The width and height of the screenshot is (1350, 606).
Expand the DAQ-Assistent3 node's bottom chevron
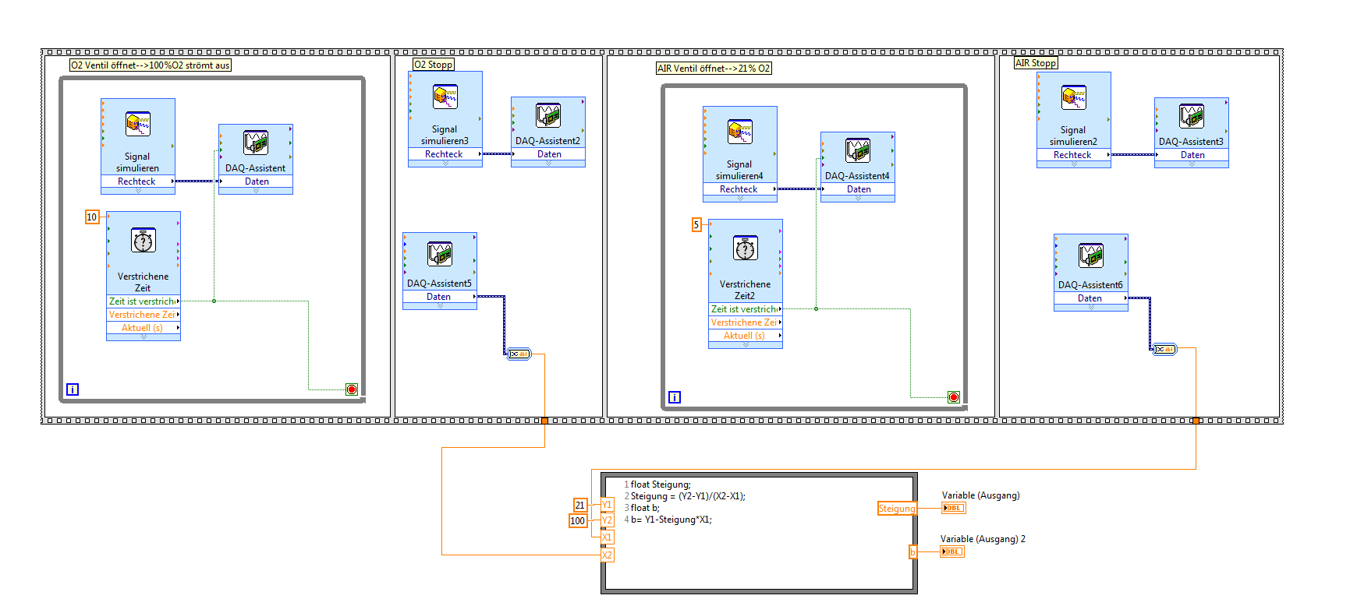point(1192,164)
